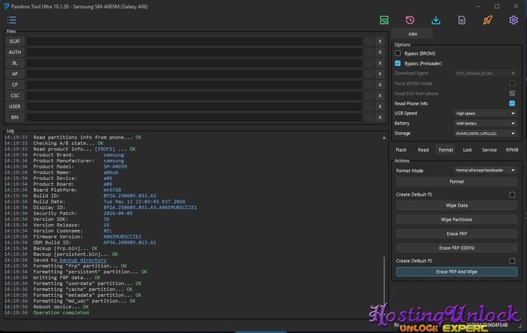Viewport: 527px width, 333px height.
Task: Click the AP label button
Action: tap(15, 74)
